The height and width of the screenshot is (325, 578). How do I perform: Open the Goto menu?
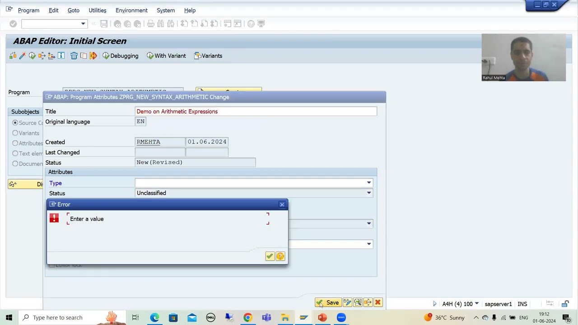click(x=73, y=10)
